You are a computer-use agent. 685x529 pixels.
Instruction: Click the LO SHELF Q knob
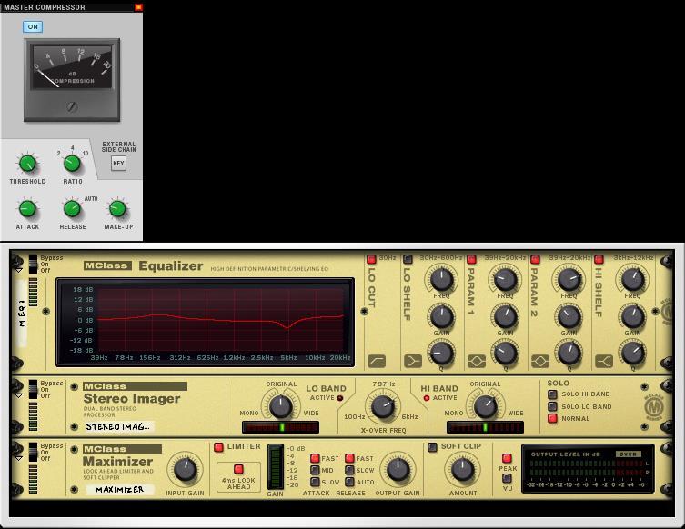click(x=442, y=353)
